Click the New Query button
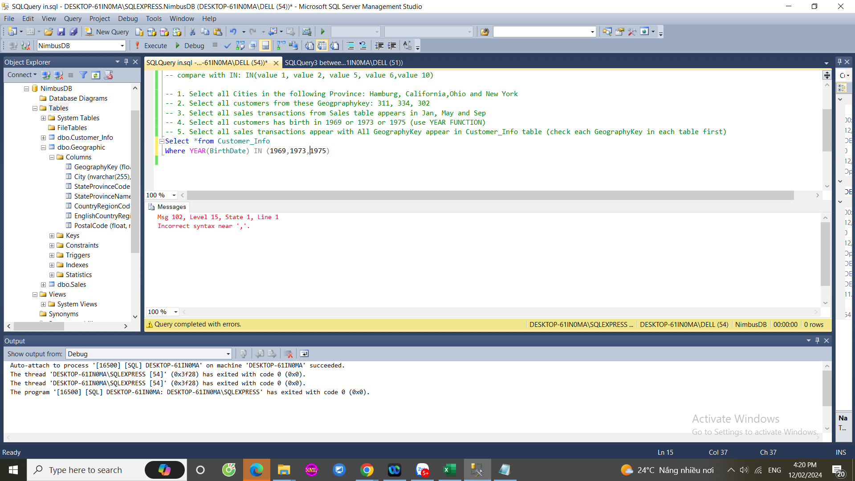This screenshot has width=855, height=481. 107,32
